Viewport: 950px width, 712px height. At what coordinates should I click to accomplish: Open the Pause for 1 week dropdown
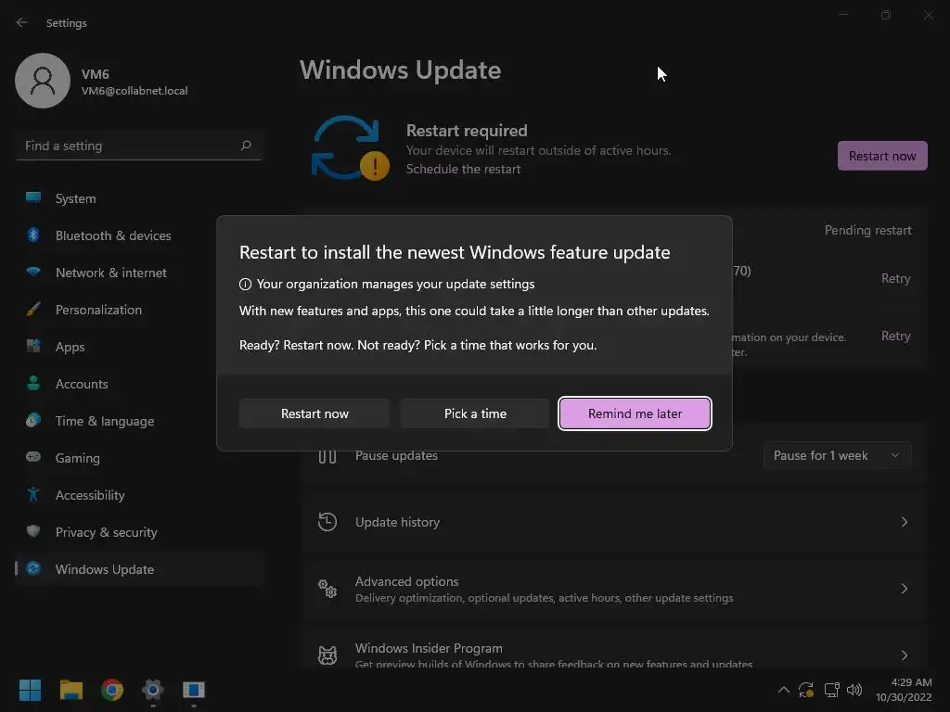point(838,455)
